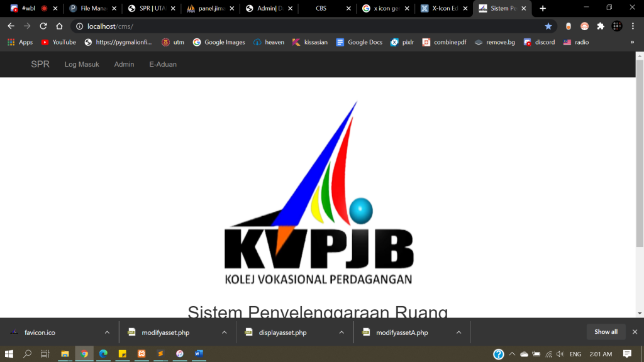Viewport: 644px width, 362px height.
Task: Click the bookmark star icon in address bar
Action: 548,26
